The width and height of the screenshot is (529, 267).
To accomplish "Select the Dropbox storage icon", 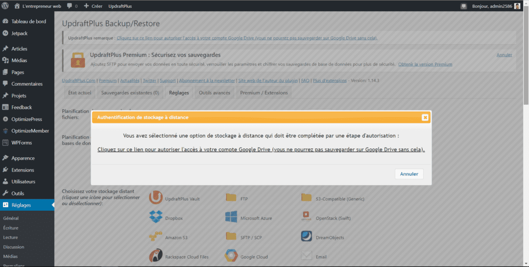I will pyautogui.click(x=156, y=217).
